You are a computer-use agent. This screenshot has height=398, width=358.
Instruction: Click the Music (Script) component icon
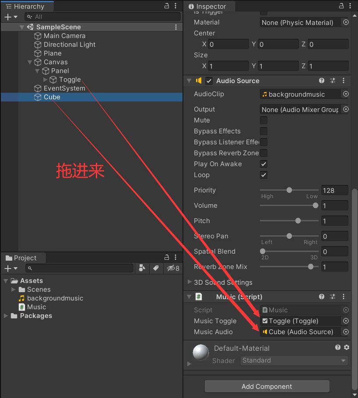199,297
